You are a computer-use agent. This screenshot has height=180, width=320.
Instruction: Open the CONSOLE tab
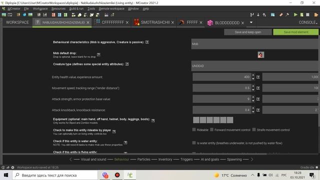coord(307,22)
